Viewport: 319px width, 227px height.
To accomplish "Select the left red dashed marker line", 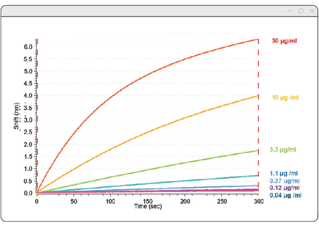I will 37,117.
